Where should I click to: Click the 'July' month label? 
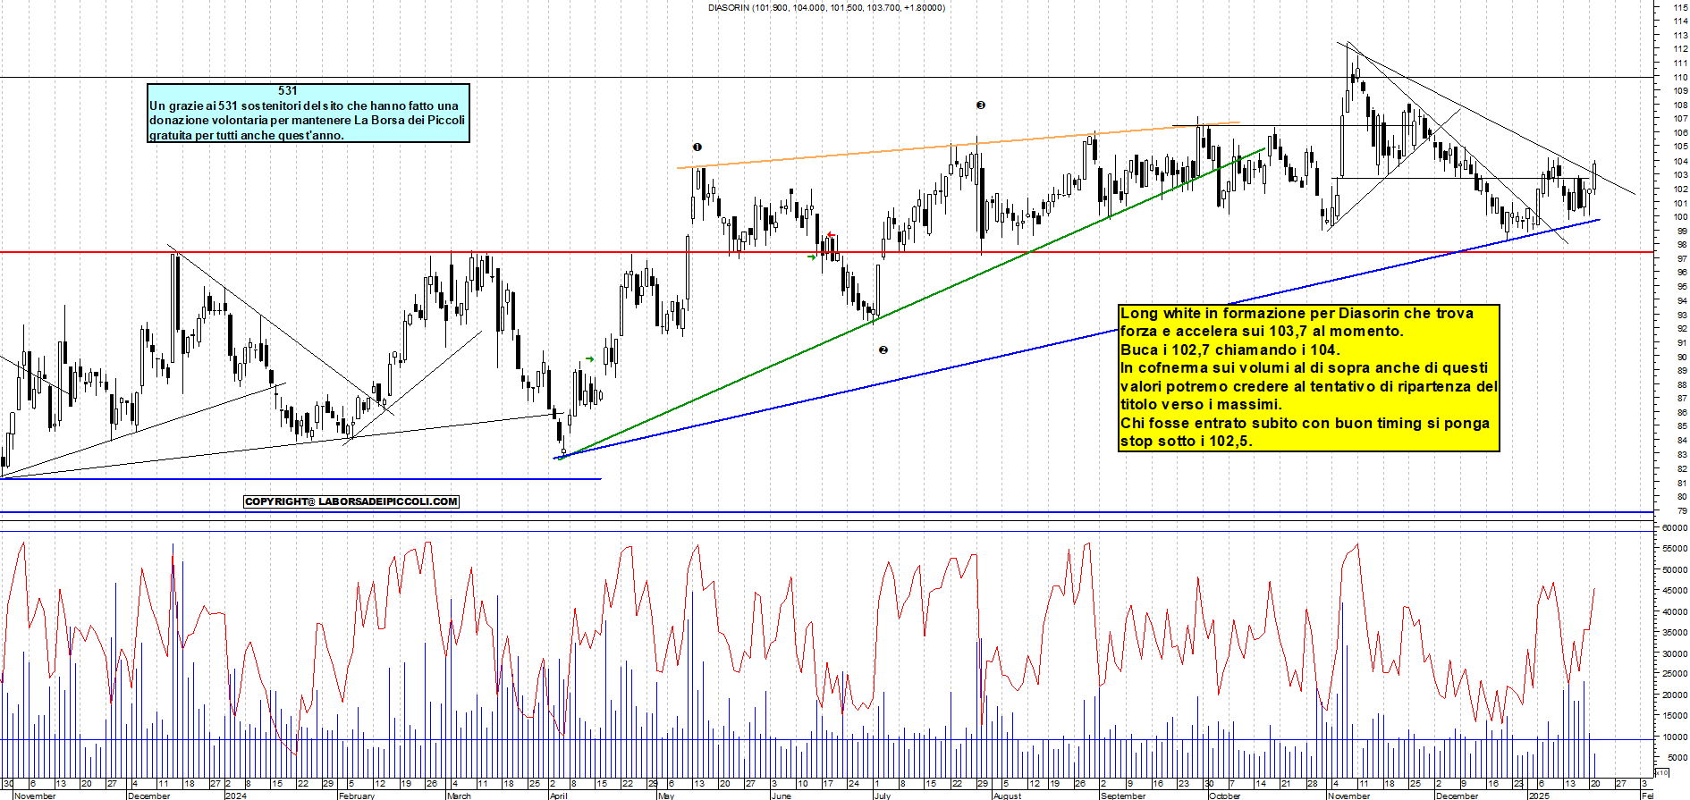click(x=883, y=796)
